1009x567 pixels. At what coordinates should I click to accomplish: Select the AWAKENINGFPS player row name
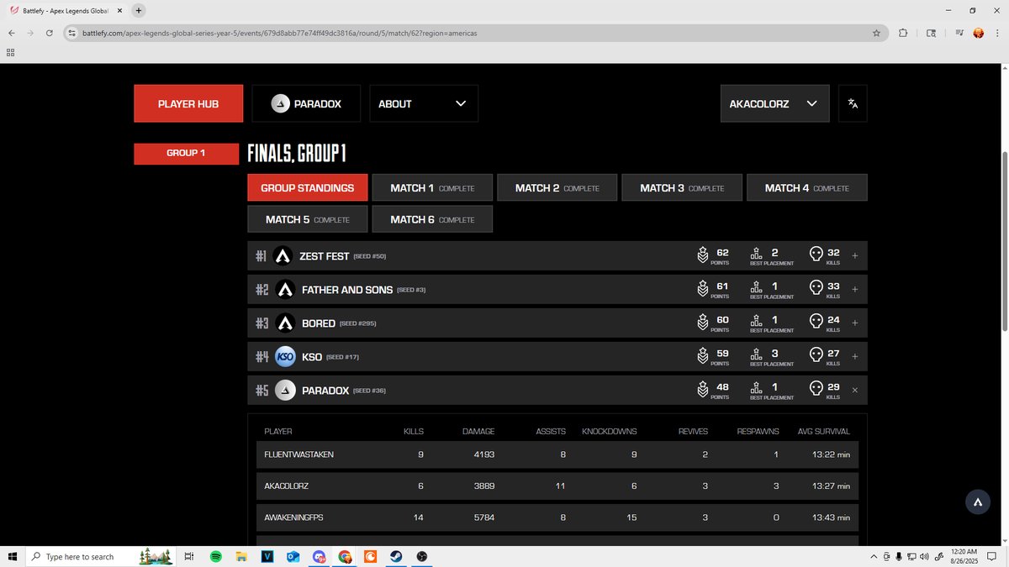click(x=293, y=518)
